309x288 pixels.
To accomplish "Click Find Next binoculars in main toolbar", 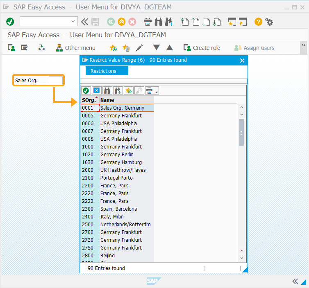I will pos(169,22).
